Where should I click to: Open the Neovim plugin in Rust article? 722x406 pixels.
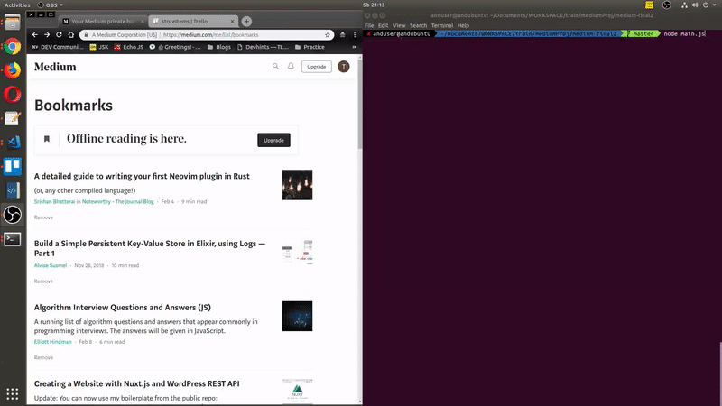click(142, 176)
